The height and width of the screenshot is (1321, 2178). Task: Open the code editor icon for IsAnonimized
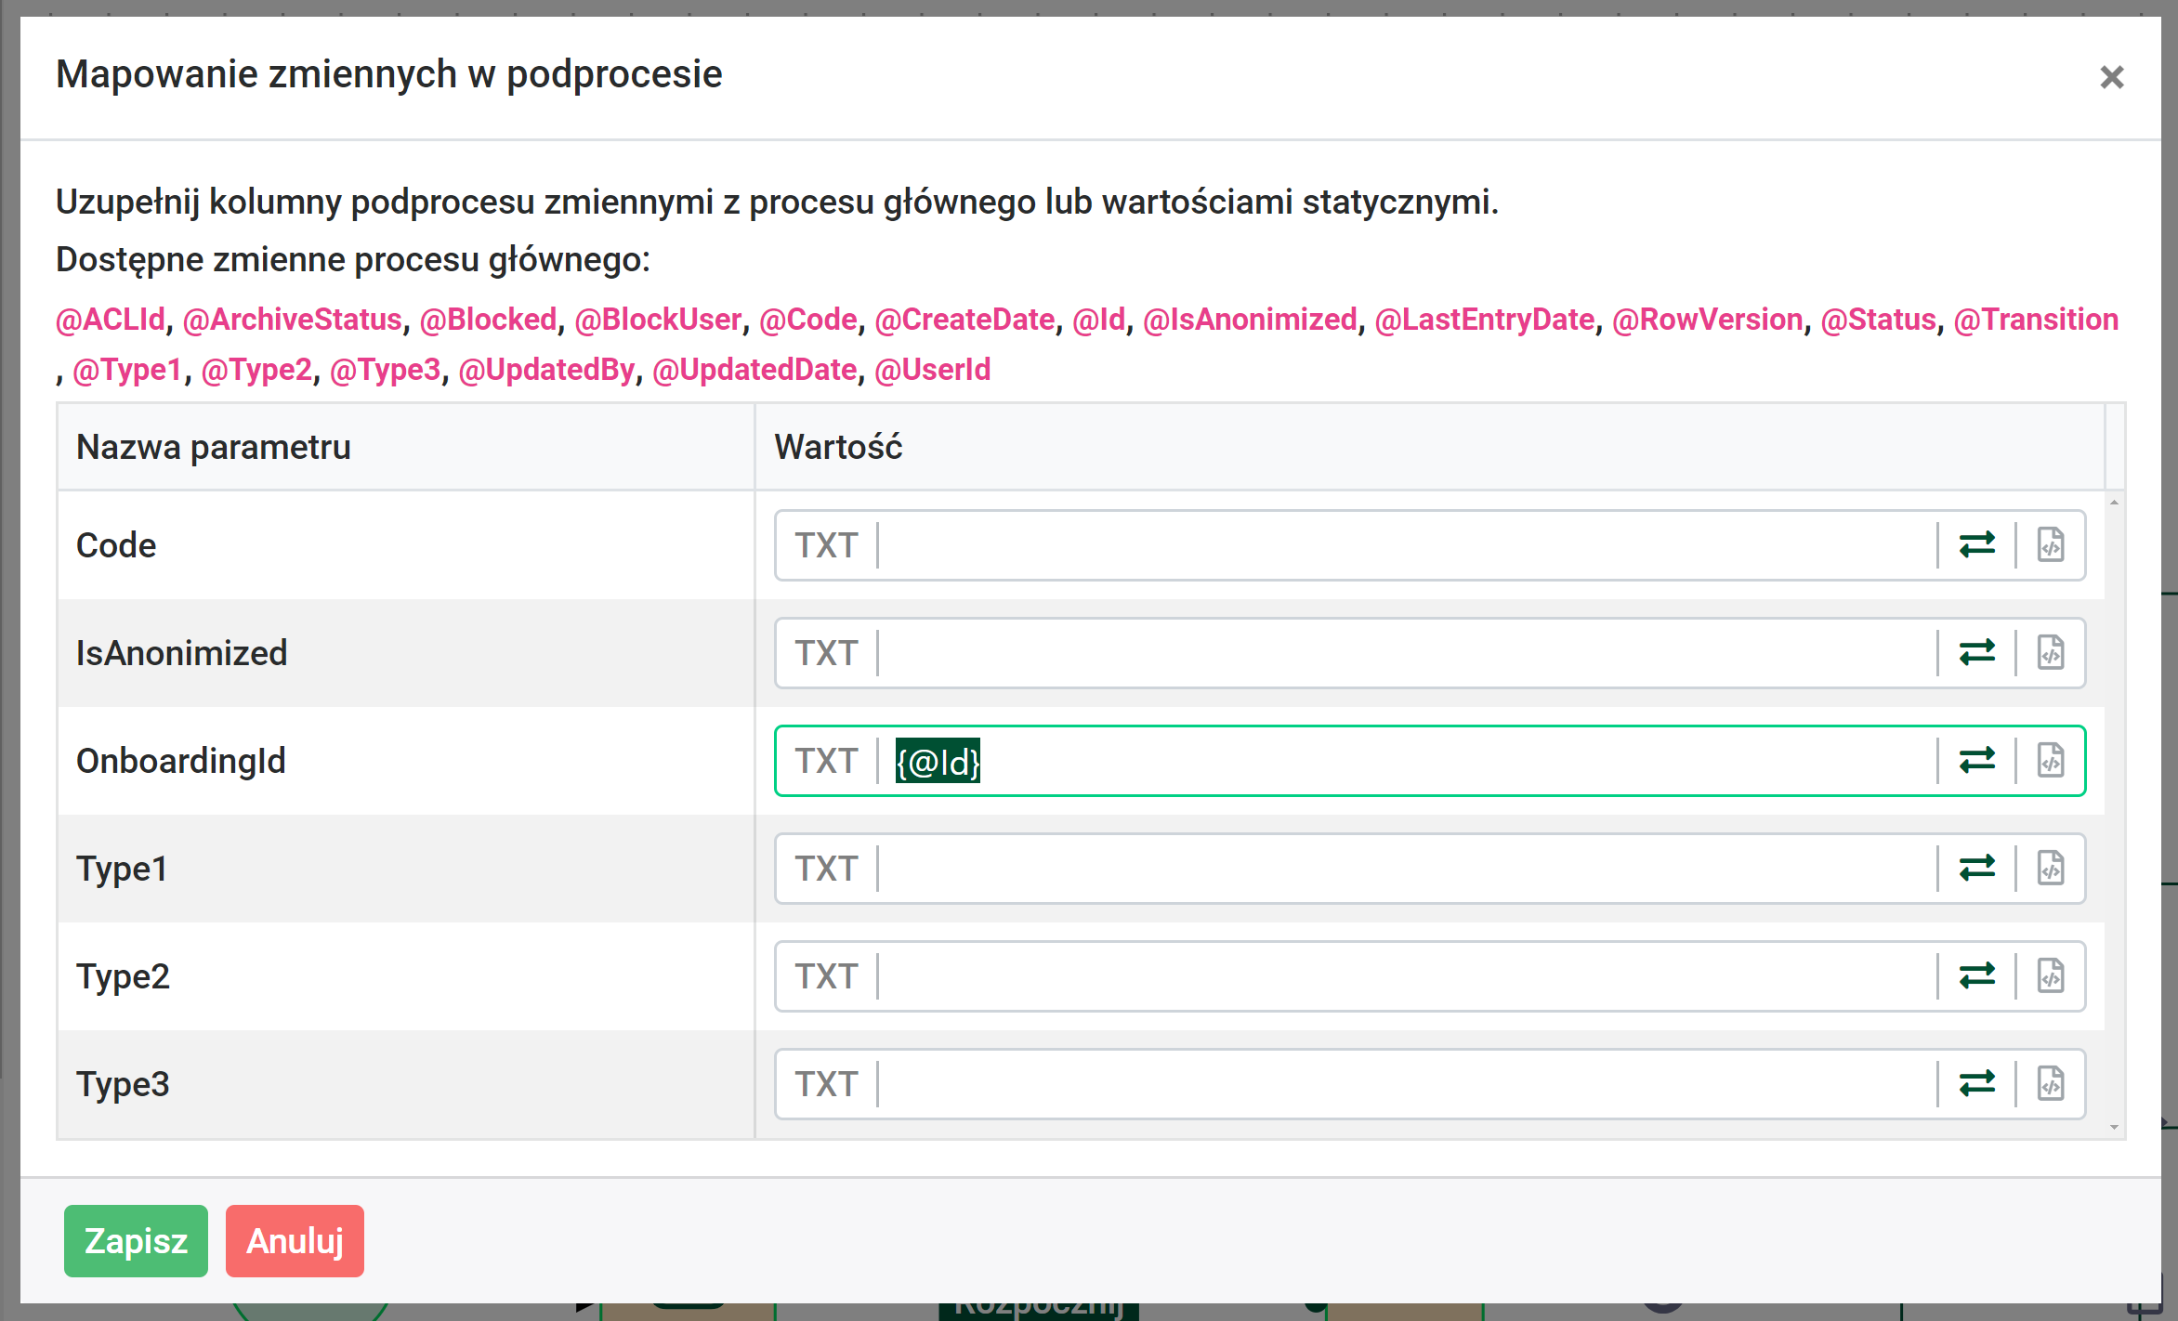(2051, 652)
